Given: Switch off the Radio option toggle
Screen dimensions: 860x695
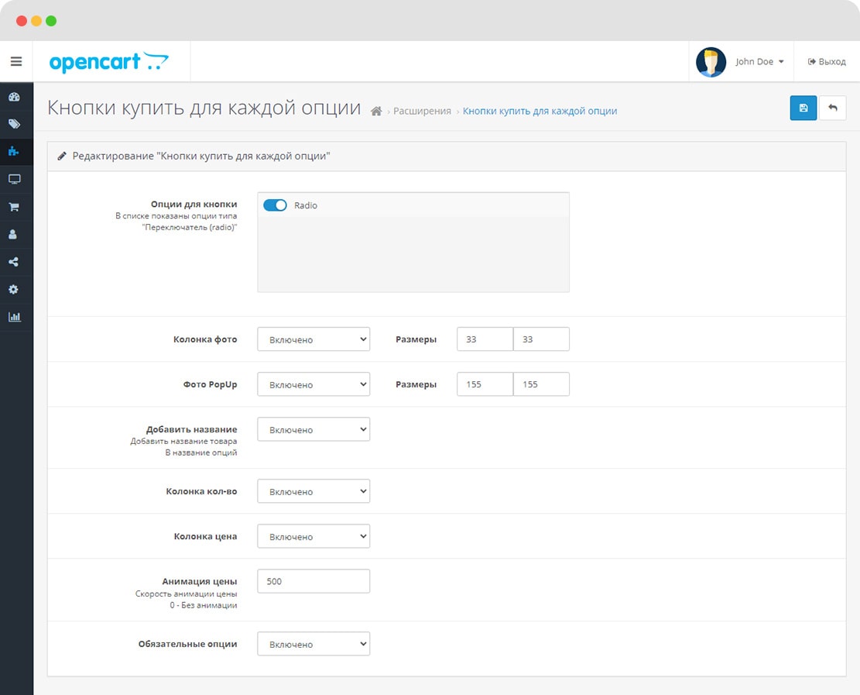Looking at the screenshot, I should 275,205.
